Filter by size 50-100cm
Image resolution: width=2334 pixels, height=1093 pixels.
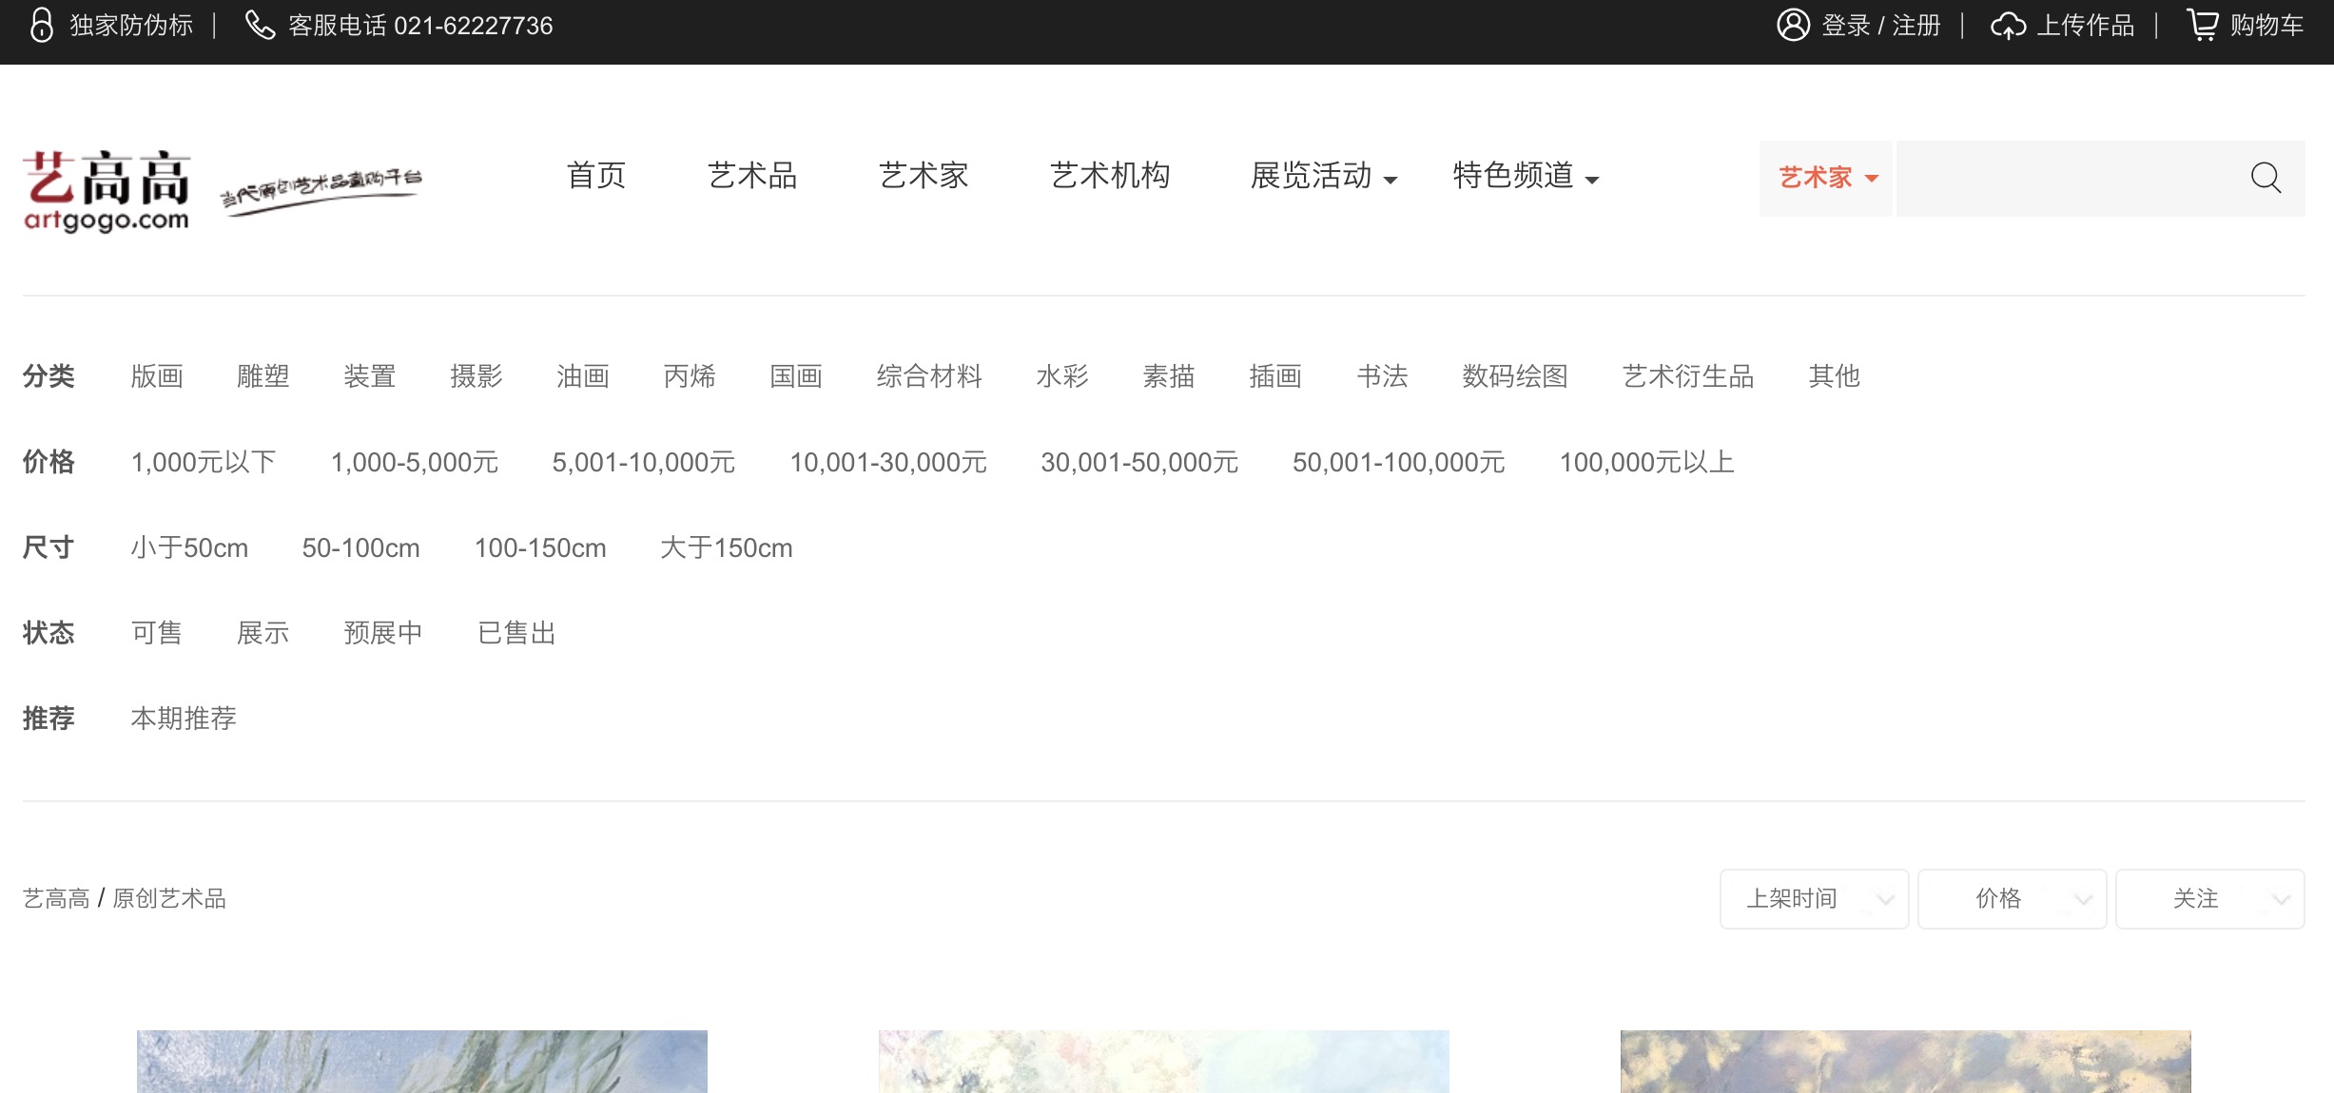pos(360,548)
